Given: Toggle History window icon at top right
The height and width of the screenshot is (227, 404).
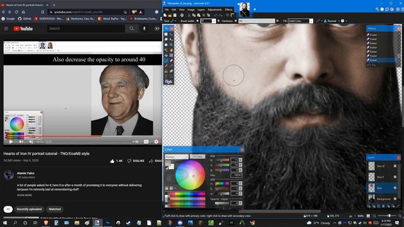Looking at the screenshot, I should tap(382, 9).
